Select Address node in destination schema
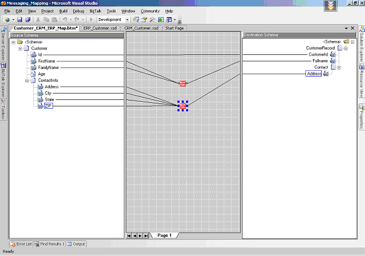The width and height of the screenshot is (365, 256). 314,74
